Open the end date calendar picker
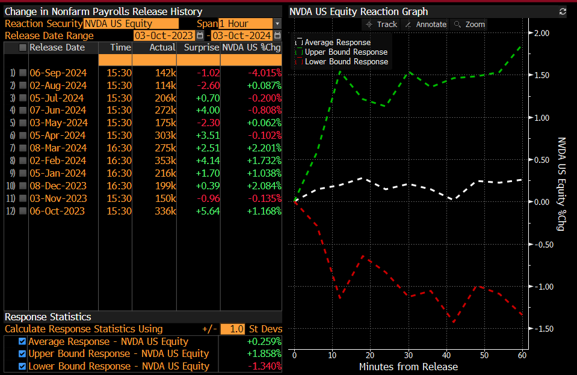The width and height of the screenshot is (577, 375). [277, 35]
